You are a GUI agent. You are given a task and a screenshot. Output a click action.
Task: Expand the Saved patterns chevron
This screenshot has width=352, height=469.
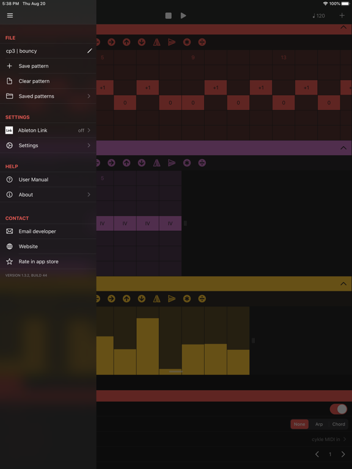(89, 96)
